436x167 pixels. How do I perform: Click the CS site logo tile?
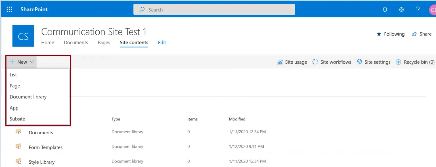(23, 36)
